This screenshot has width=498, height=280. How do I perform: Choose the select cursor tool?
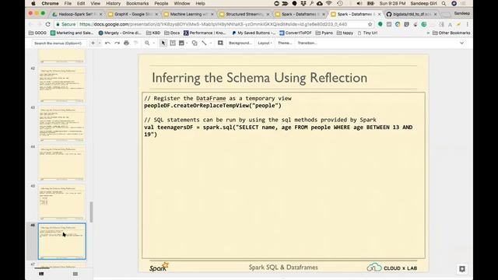[163, 43]
